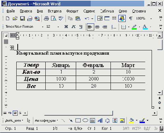Screen dimensions: 164x133
Task: Apply outside border button
Action: 124,27
